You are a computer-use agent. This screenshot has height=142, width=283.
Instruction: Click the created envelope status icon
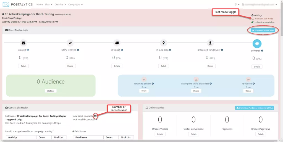pyautogui.click(x=23, y=43)
